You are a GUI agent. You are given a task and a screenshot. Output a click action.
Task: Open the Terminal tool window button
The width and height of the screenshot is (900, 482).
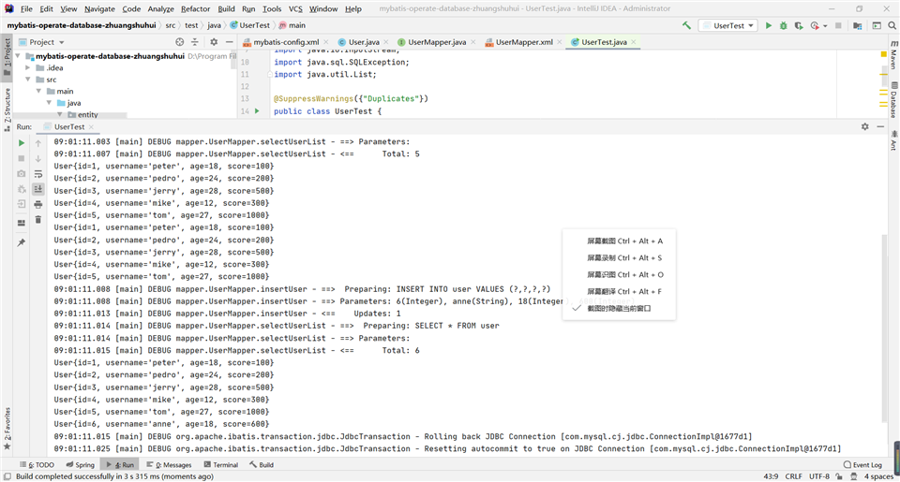click(x=221, y=465)
